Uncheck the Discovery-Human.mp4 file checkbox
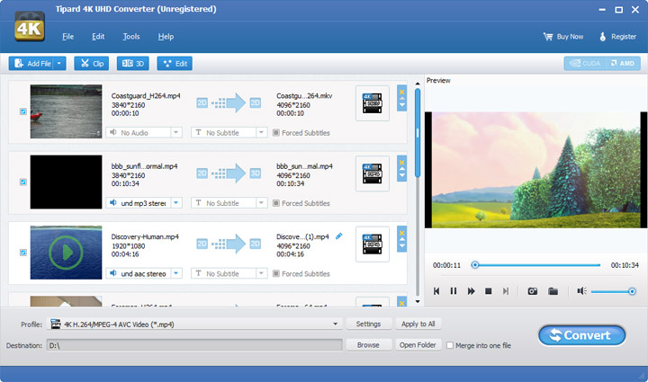The image size is (648, 382). pyautogui.click(x=22, y=253)
